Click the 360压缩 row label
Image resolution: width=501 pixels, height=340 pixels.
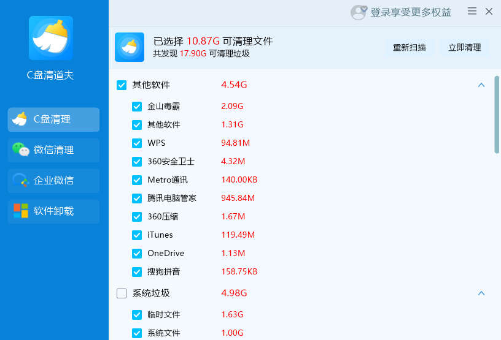click(x=163, y=217)
